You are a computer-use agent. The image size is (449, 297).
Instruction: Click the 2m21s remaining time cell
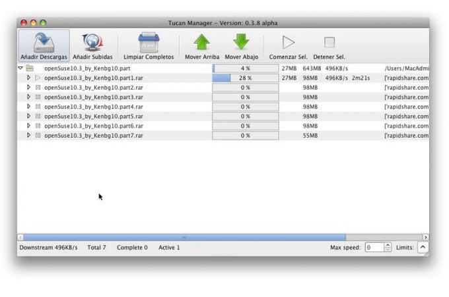pos(361,78)
